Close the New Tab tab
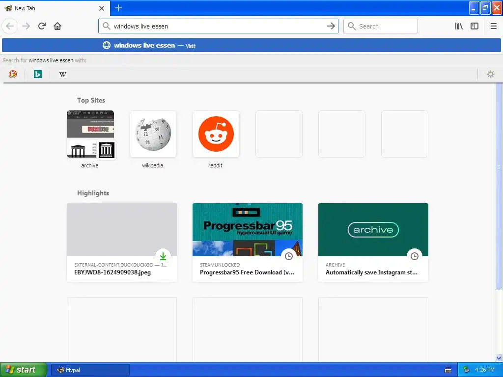The image size is (503, 377). [102, 8]
